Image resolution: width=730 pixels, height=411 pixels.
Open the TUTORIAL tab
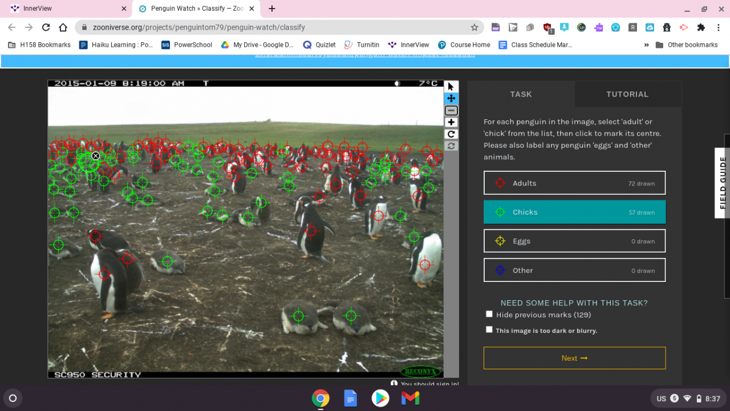(627, 94)
